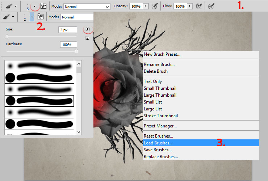268x181 pixels.
Task: Expand the brush size 2 dropdown arrow
Action: point(32,17)
